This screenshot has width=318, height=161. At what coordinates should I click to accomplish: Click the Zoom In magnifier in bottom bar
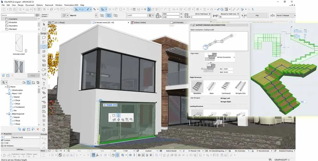coord(57,151)
